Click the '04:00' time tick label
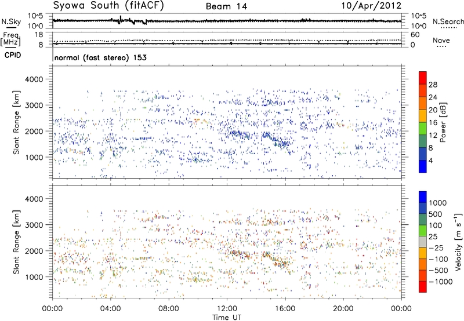 point(110,309)
